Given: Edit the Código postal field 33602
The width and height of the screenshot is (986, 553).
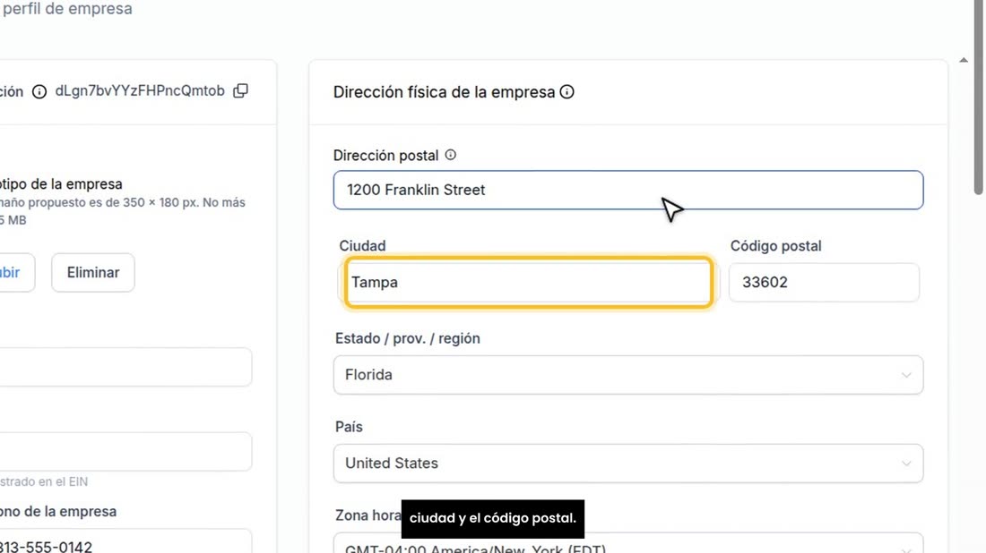Looking at the screenshot, I should (824, 283).
